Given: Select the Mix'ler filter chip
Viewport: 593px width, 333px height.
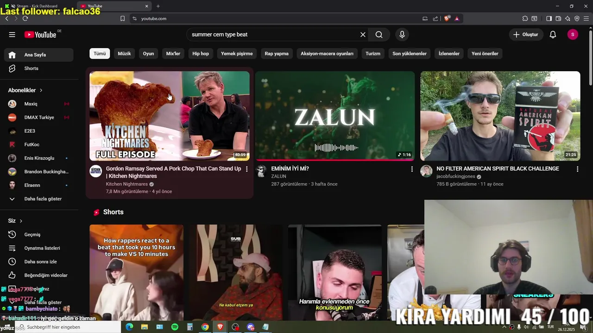Looking at the screenshot, I should coord(173,54).
